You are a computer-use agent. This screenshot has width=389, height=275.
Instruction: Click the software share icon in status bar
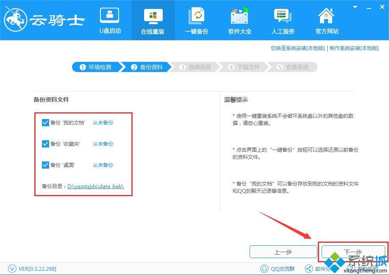[308, 269]
